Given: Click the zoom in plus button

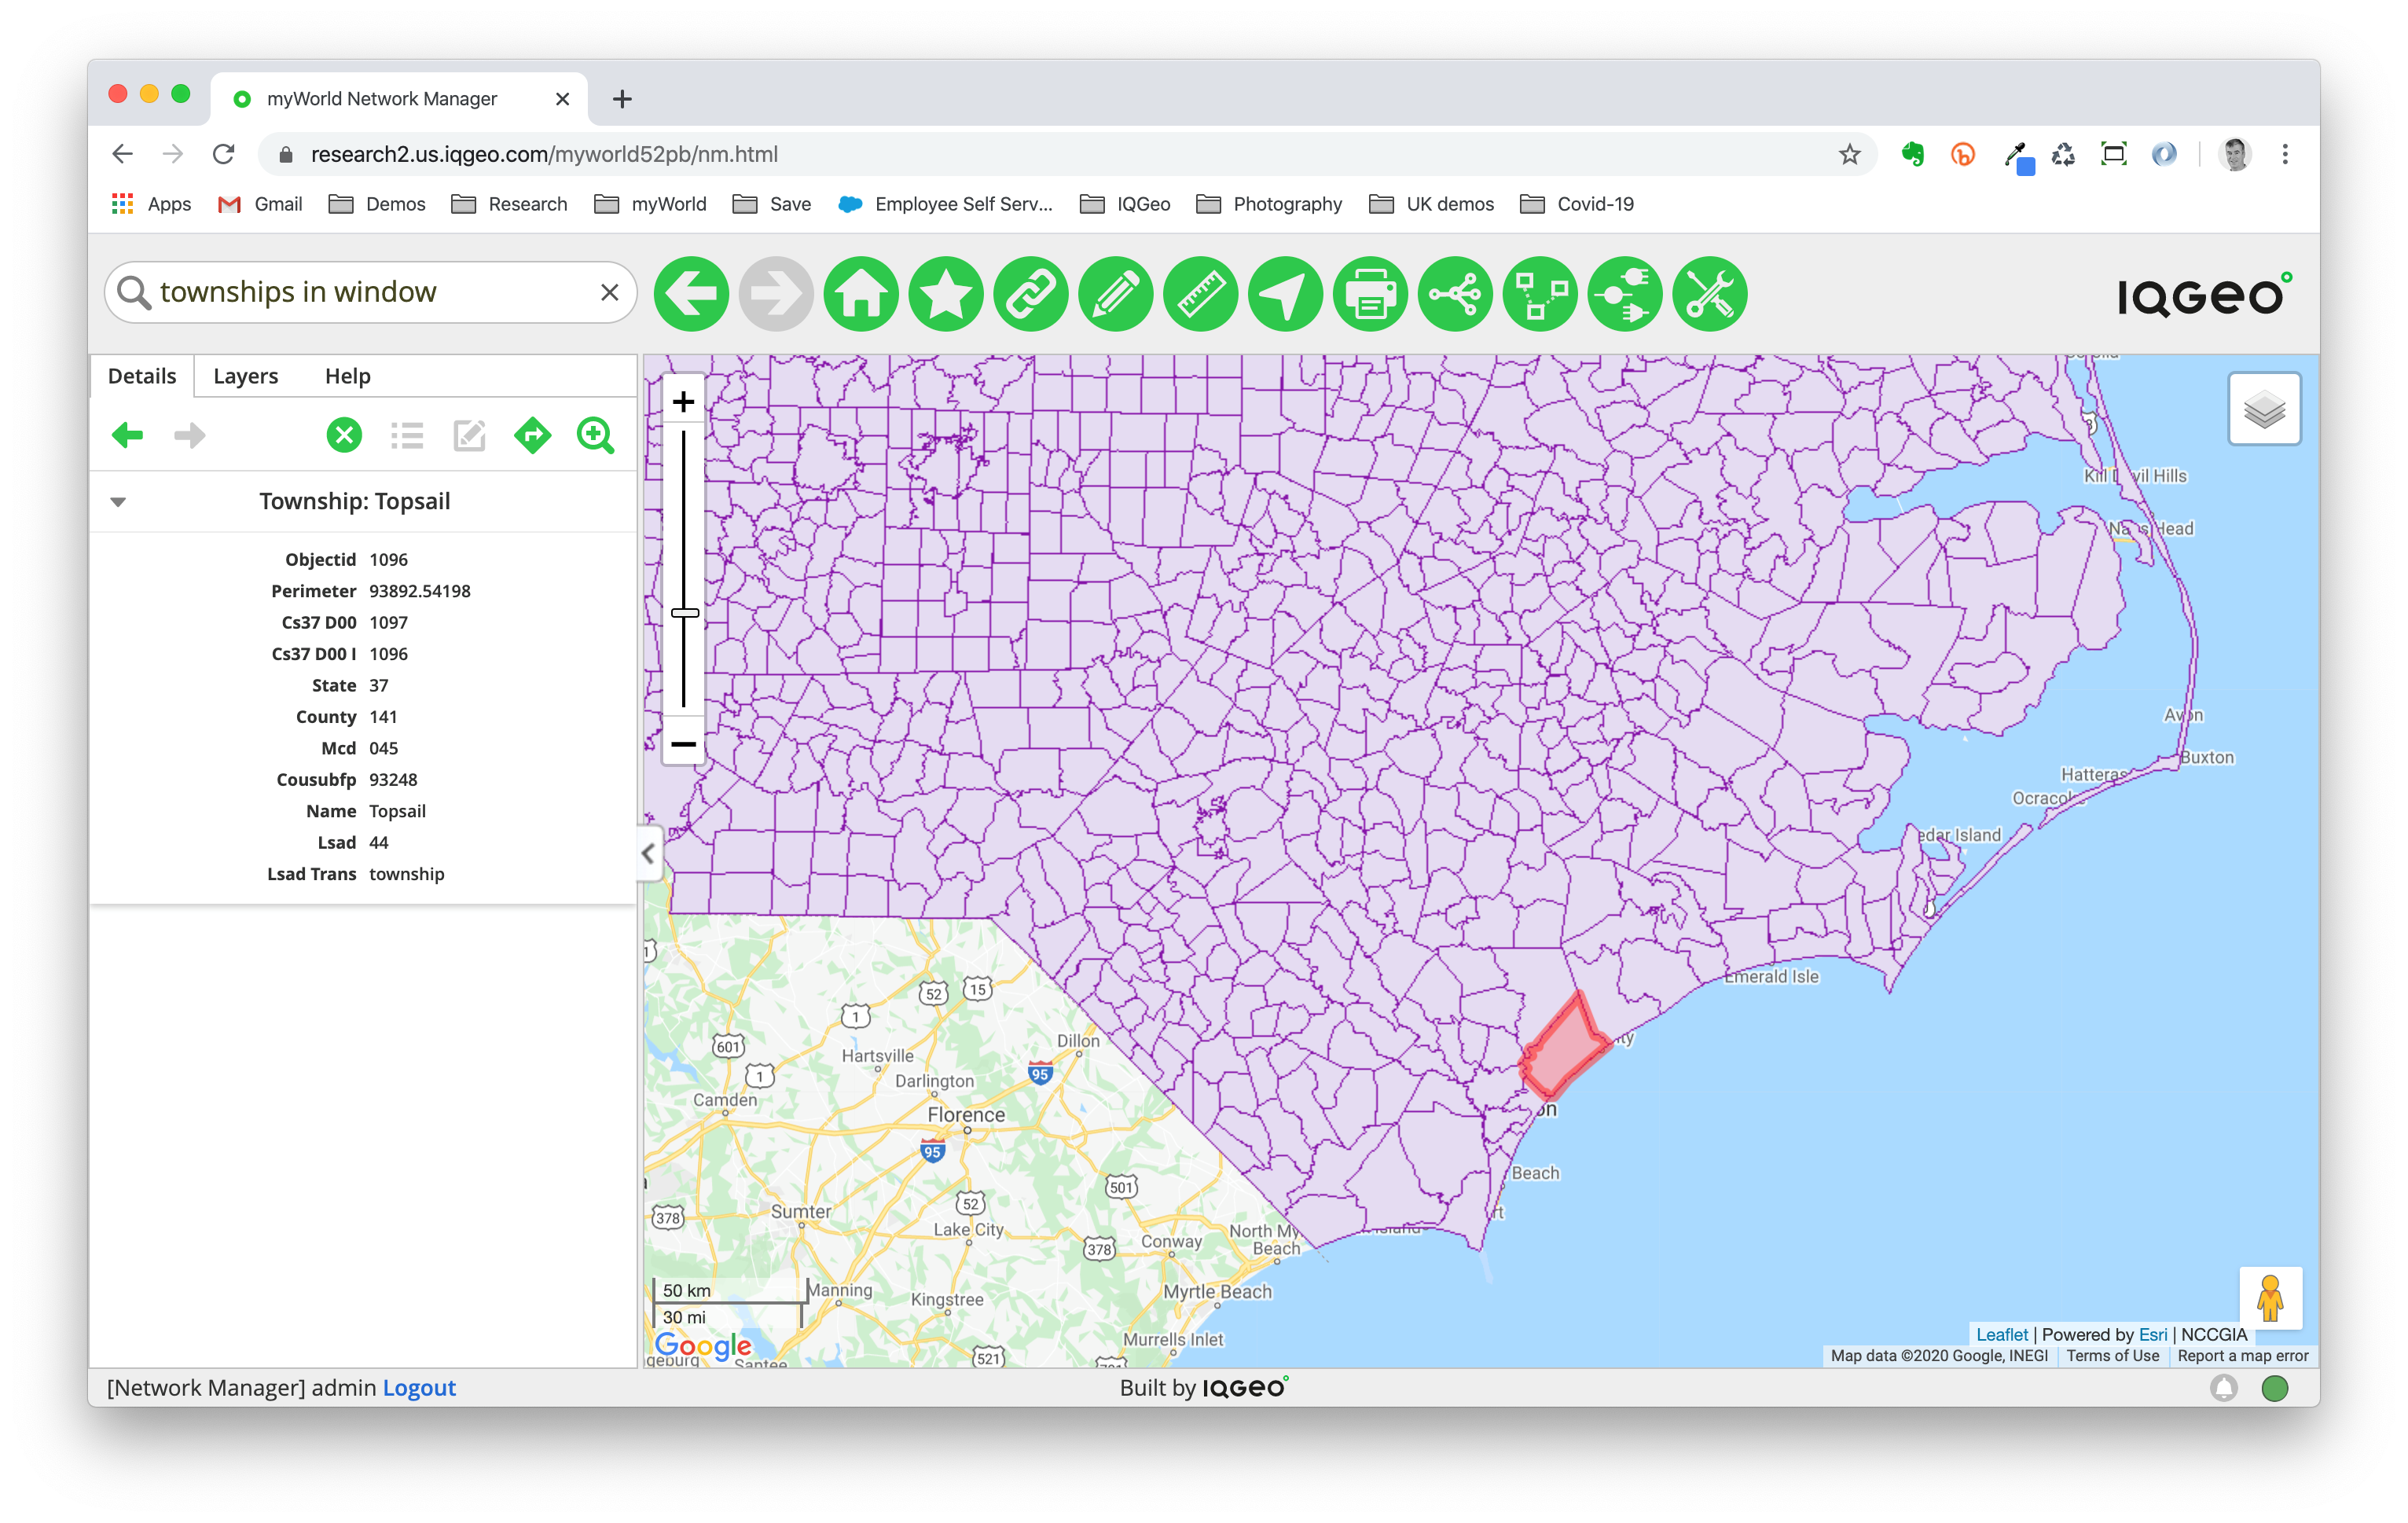Looking at the screenshot, I should coord(682,398).
